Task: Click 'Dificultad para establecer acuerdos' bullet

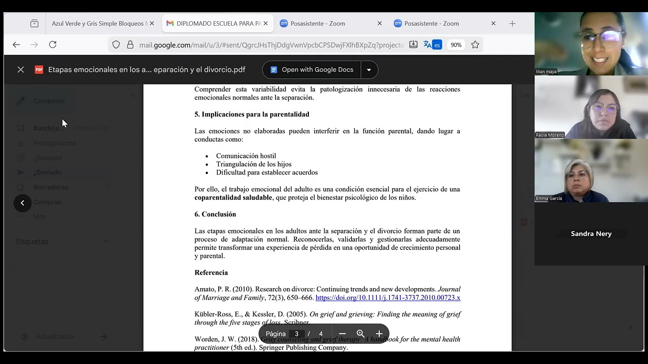Action: tap(267, 172)
